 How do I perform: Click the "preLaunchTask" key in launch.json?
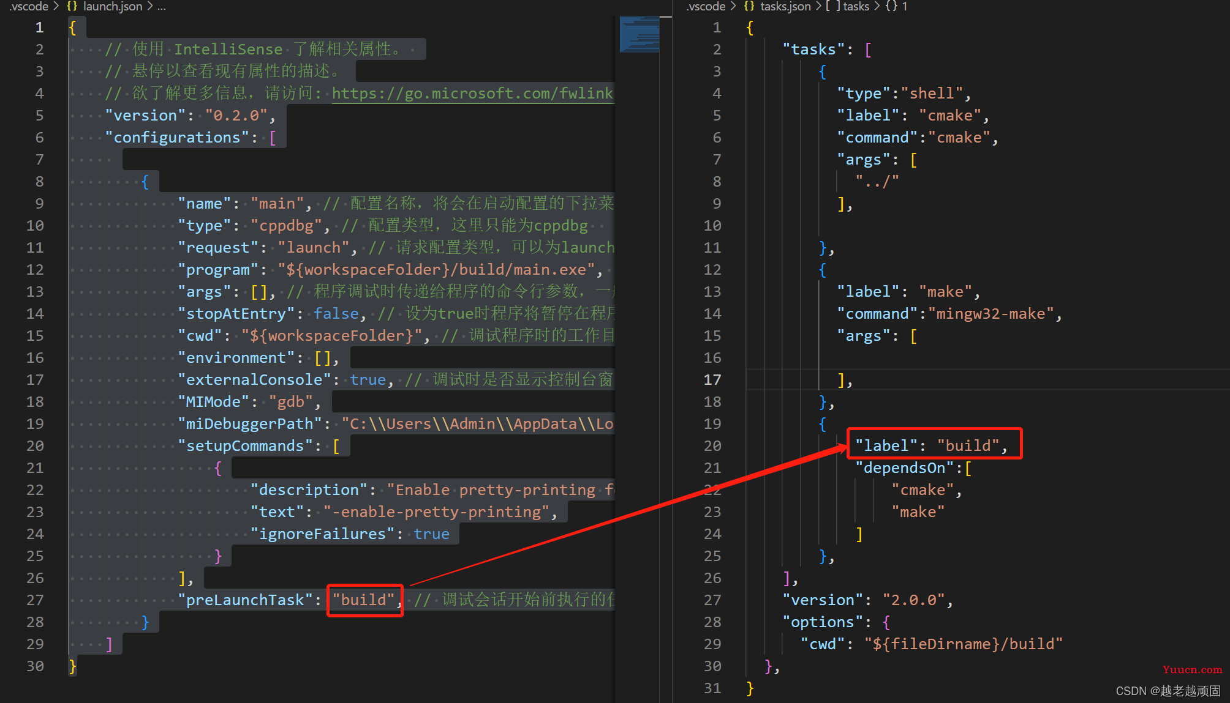pyautogui.click(x=245, y=600)
